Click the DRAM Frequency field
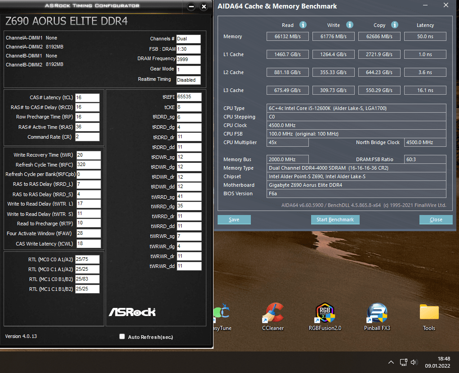 point(188,59)
